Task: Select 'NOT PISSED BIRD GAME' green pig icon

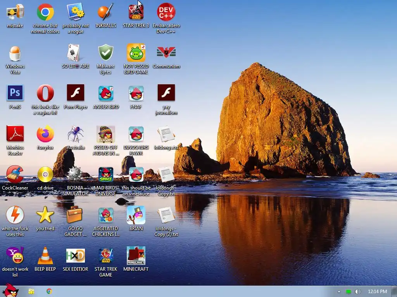Action: (x=136, y=53)
